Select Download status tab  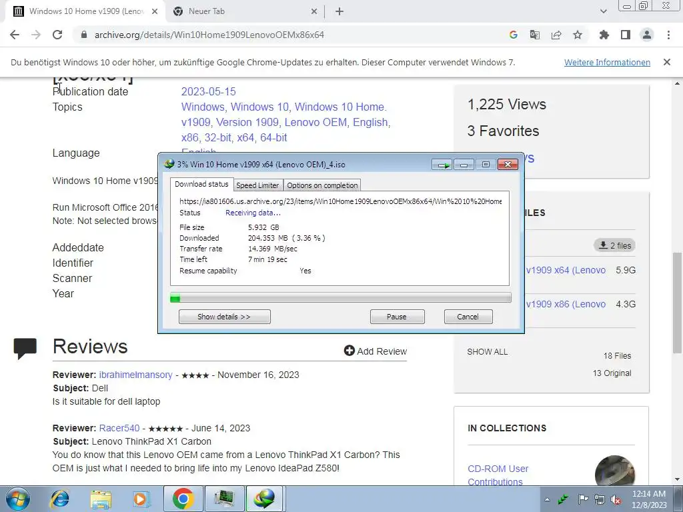point(201,184)
